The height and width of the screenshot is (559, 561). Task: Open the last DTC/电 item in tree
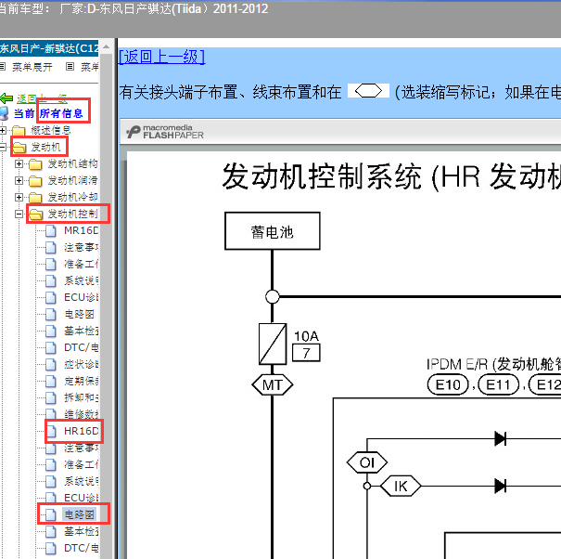[82, 548]
